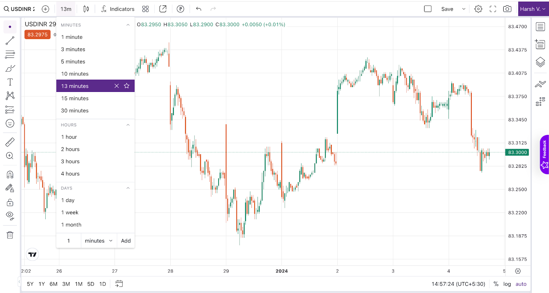Screen dimensions: 549x293
Task: Select the ruler measure tool
Action: pyautogui.click(x=10, y=142)
